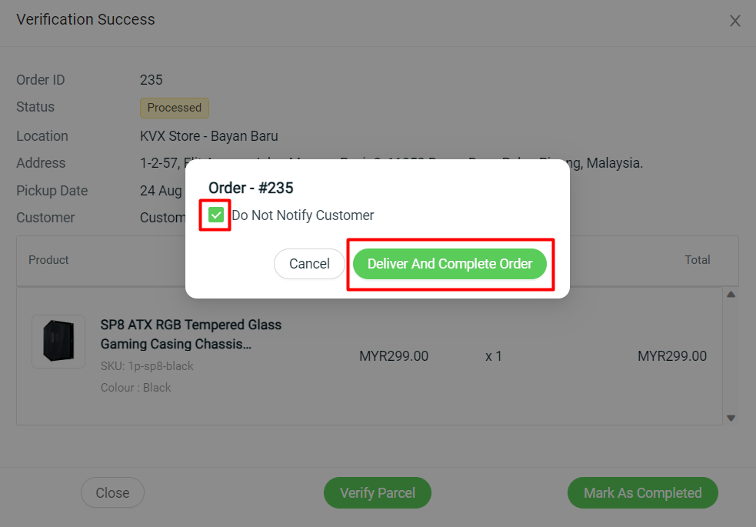Confirm with Deliver And Complete Order
The image size is (756, 527).
coord(450,264)
